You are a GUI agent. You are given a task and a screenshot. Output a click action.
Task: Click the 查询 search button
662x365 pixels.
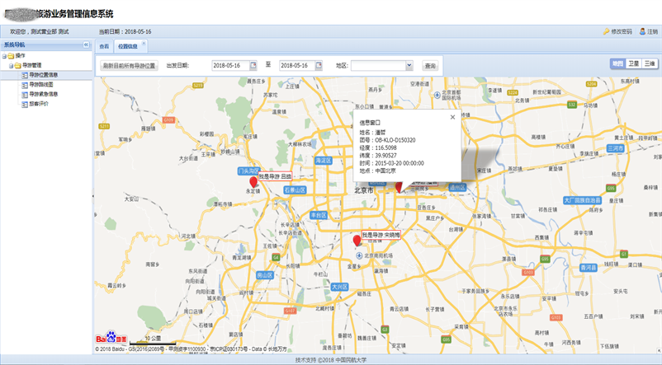click(430, 65)
